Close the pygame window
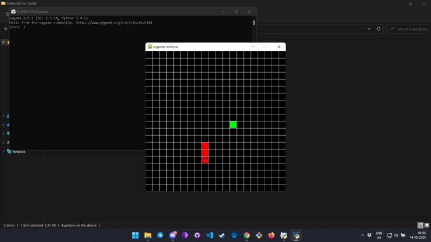 click(279, 46)
